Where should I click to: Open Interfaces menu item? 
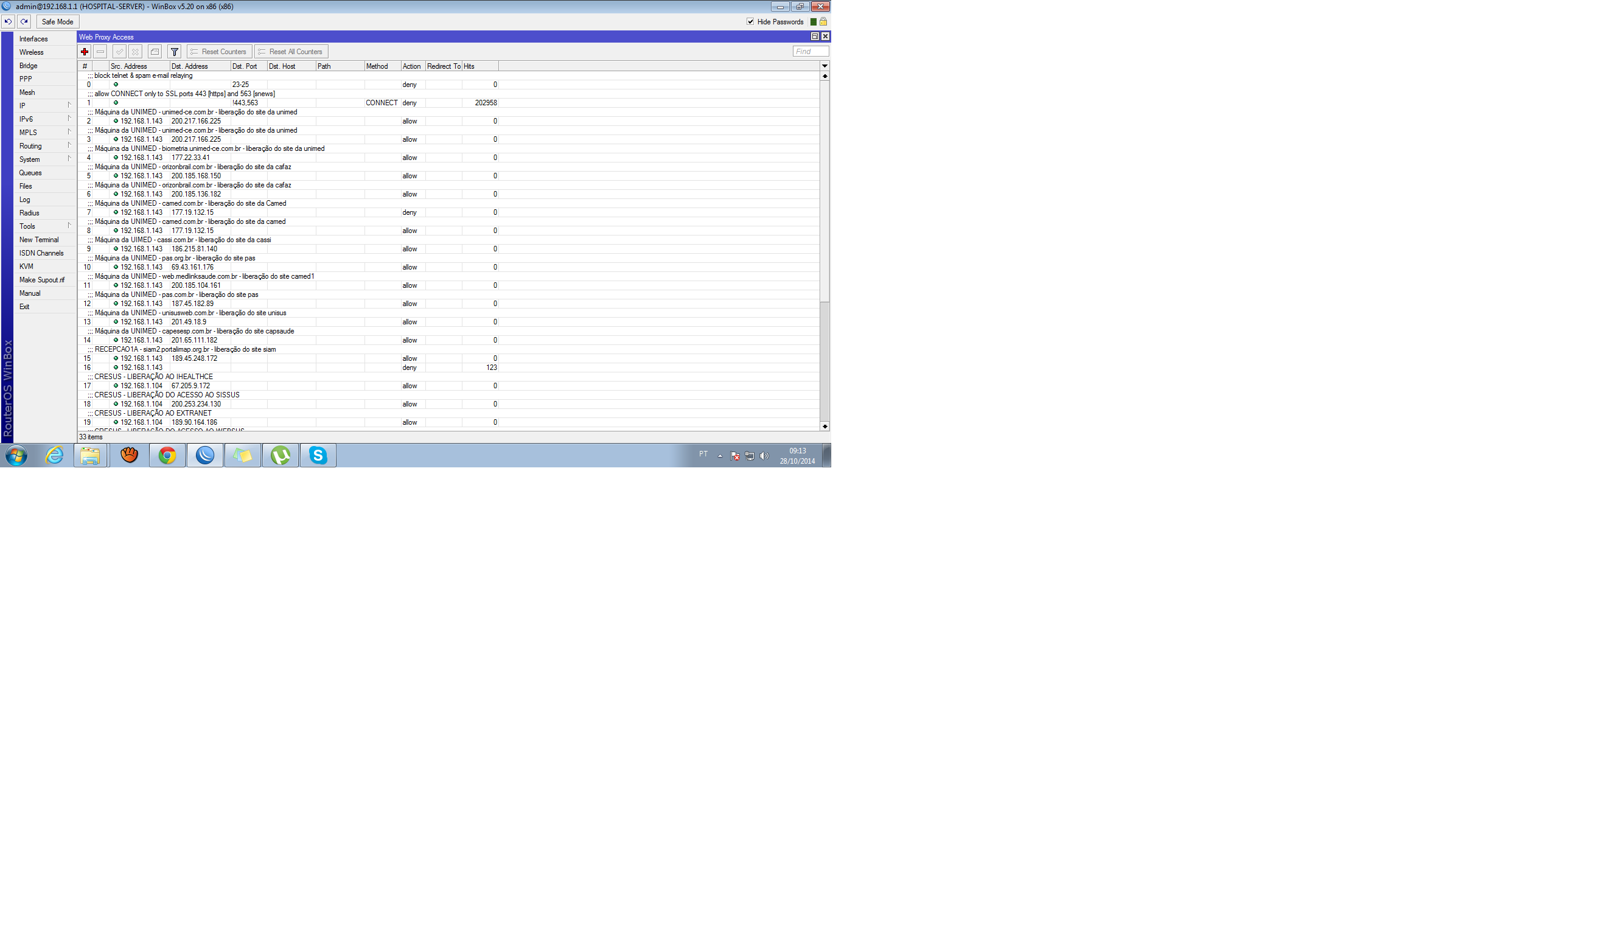point(44,39)
